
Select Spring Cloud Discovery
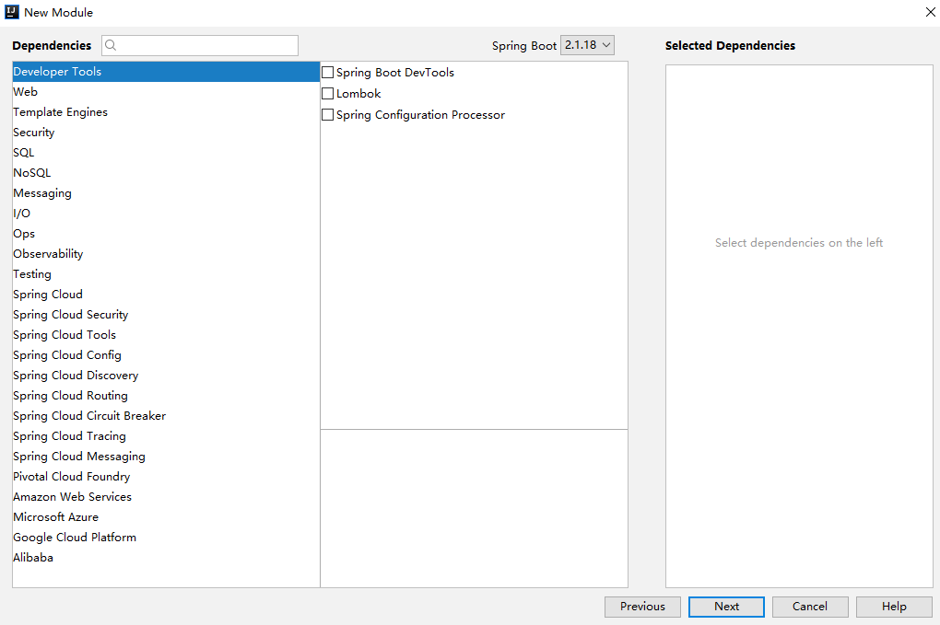tap(166, 376)
